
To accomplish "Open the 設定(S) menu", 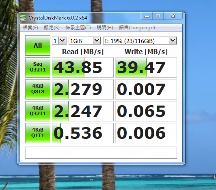I will pyautogui.click(x=52, y=28).
